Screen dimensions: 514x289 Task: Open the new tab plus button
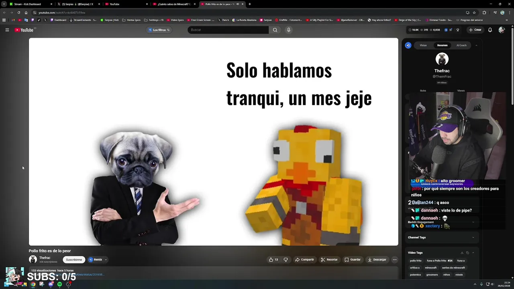click(250, 4)
